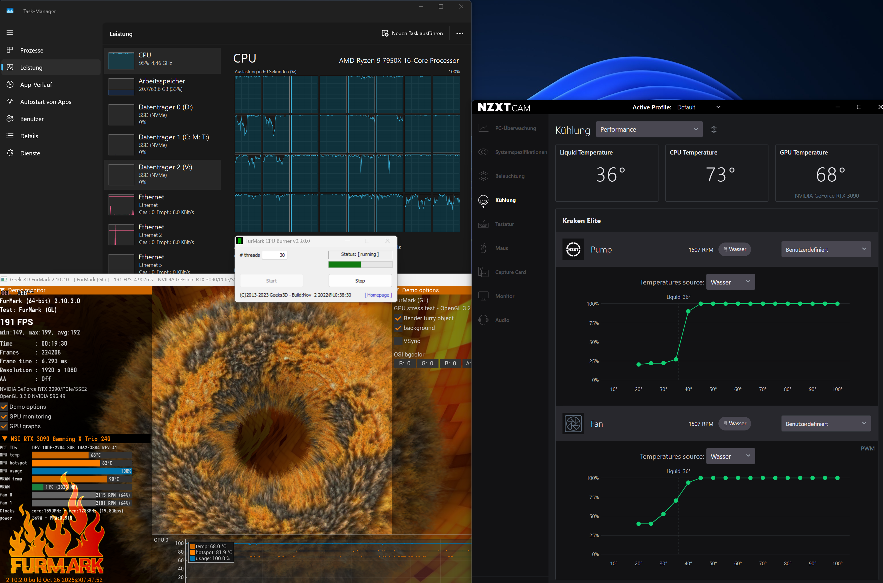Click the NZXT Pump device icon
Screen dimensions: 883x583
[x=573, y=249]
